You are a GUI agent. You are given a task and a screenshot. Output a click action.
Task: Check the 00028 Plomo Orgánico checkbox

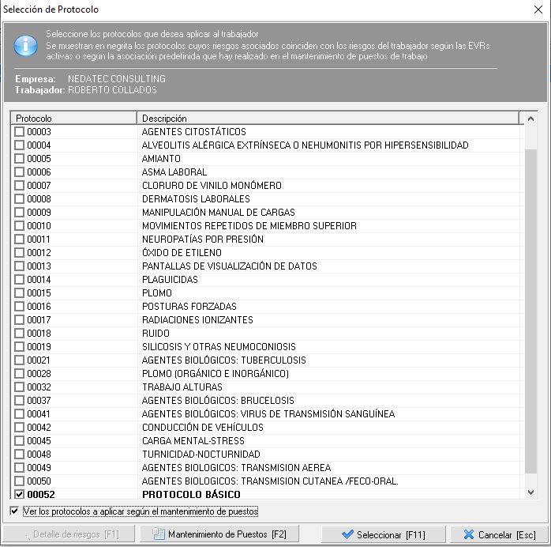[x=19, y=373]
